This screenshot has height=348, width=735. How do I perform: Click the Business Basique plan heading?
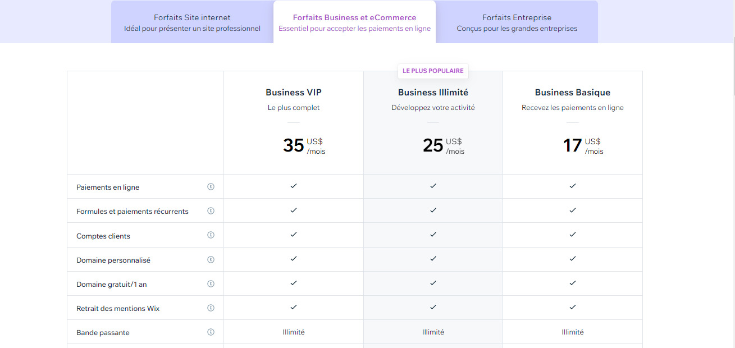(573, 93)
